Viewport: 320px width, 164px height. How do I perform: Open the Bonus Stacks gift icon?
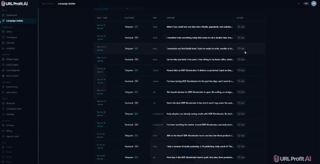click(x=3, y=76)
